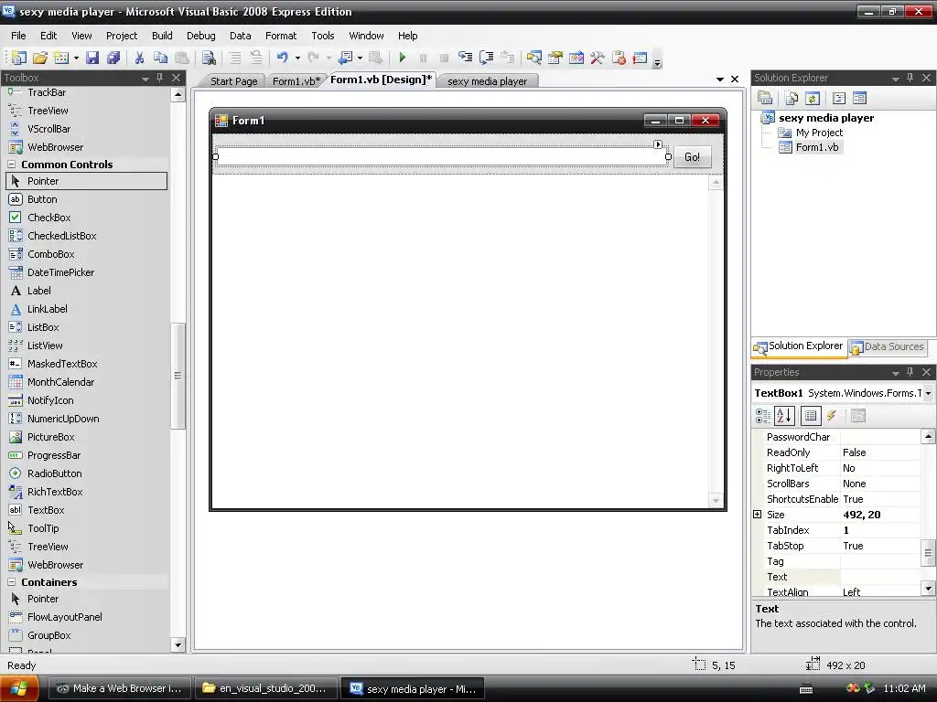Open the Project menu
The width and height of the screenshot is (937, 702).
point(122,36)
